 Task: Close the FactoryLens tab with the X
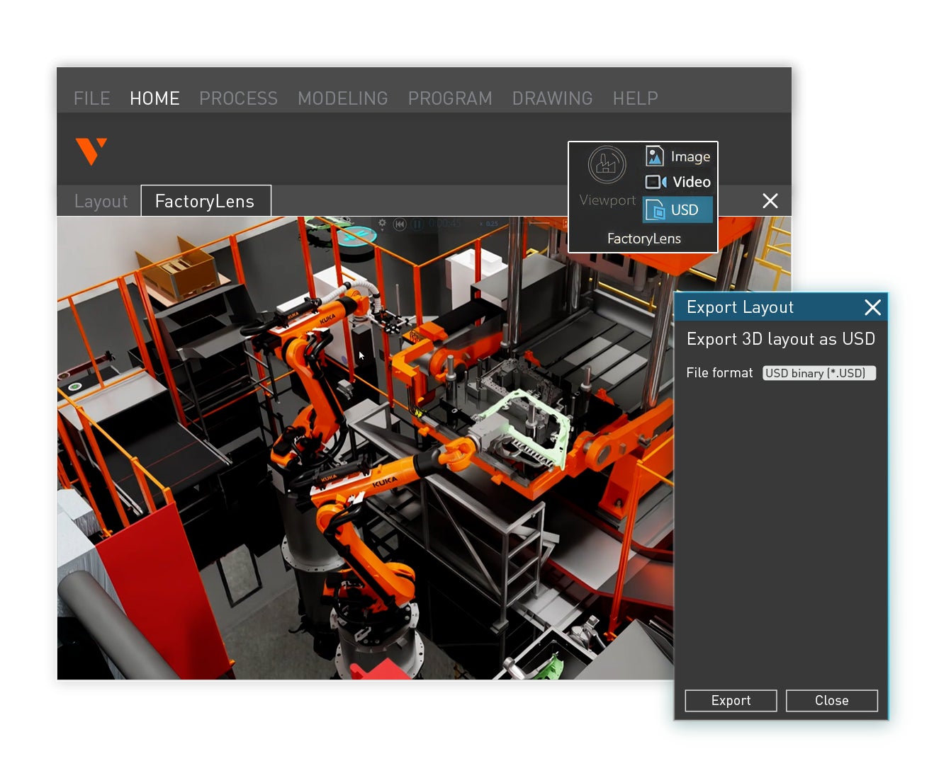(x=770, y=201)
